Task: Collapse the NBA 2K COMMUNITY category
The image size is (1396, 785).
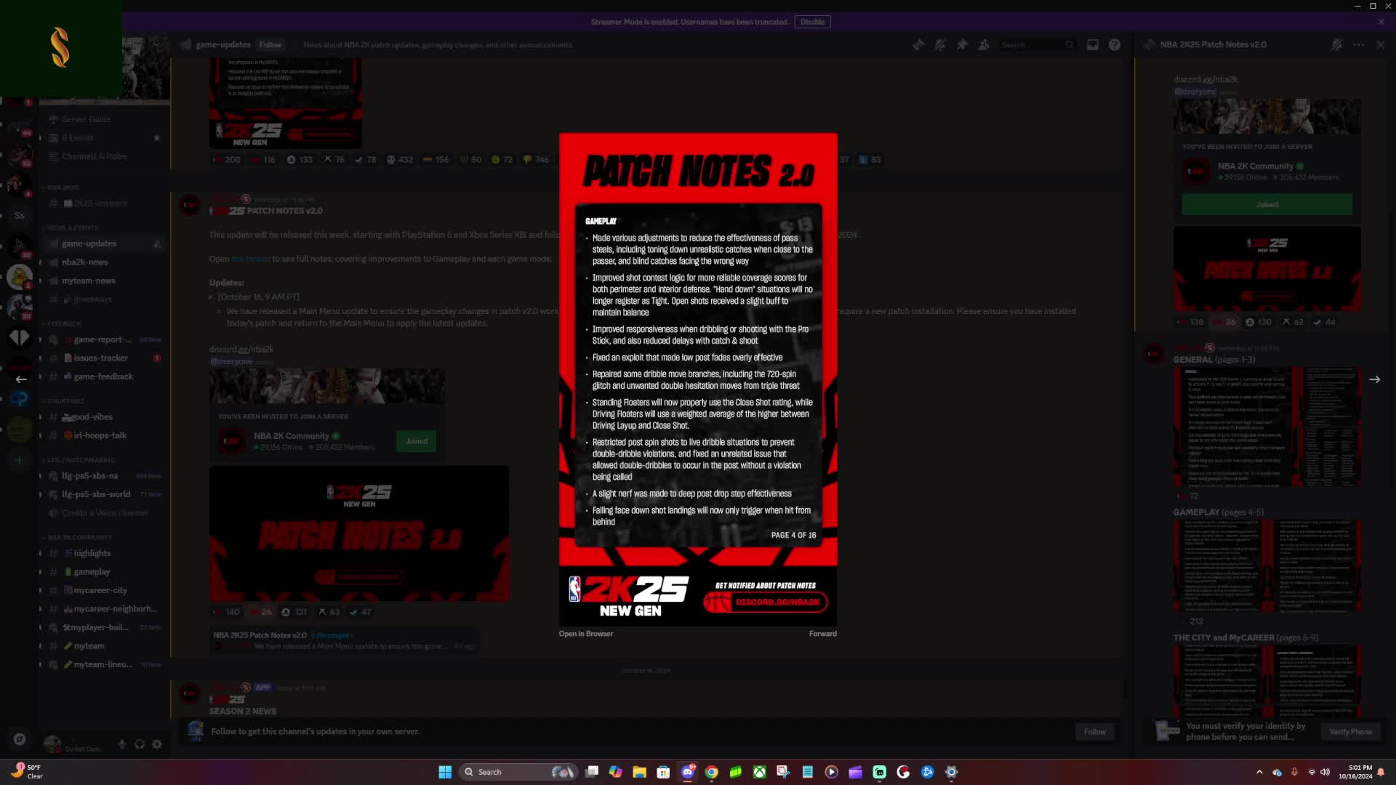Action: pos(78,538)
